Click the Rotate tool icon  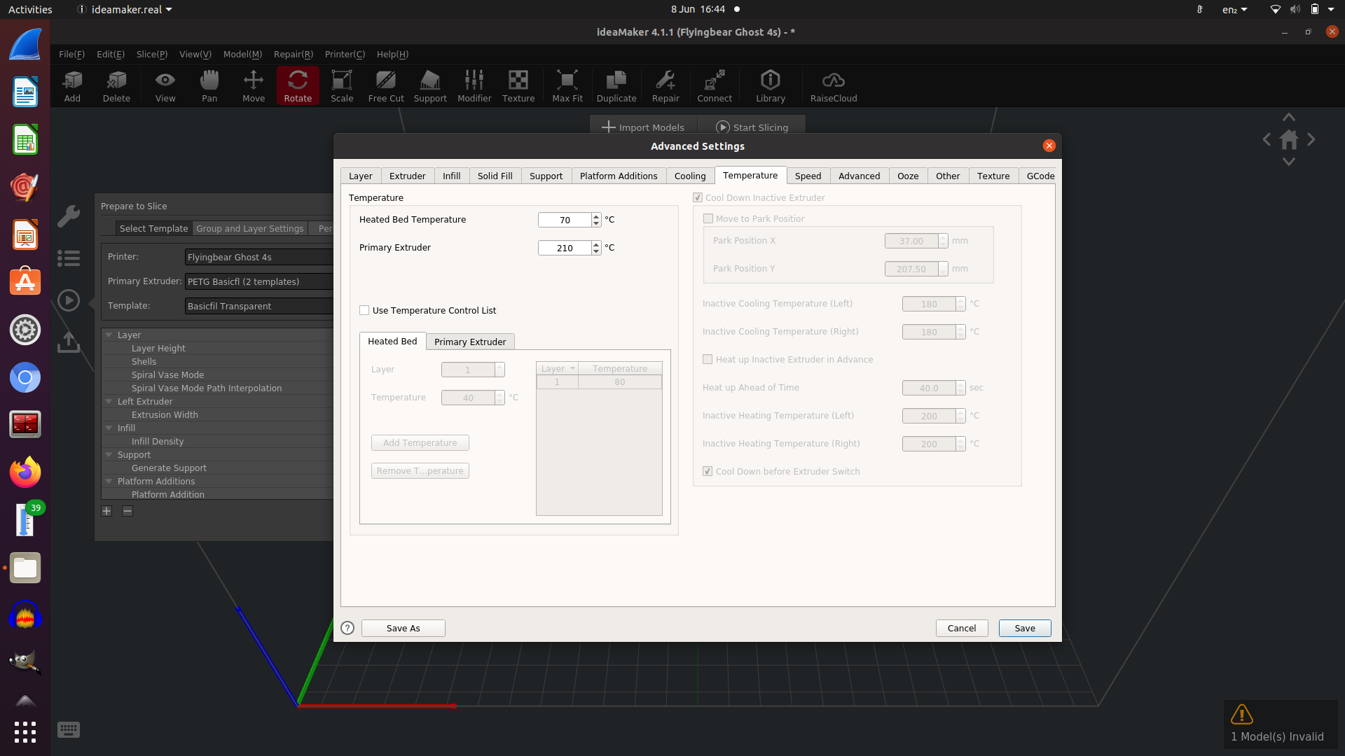(296, 86)
